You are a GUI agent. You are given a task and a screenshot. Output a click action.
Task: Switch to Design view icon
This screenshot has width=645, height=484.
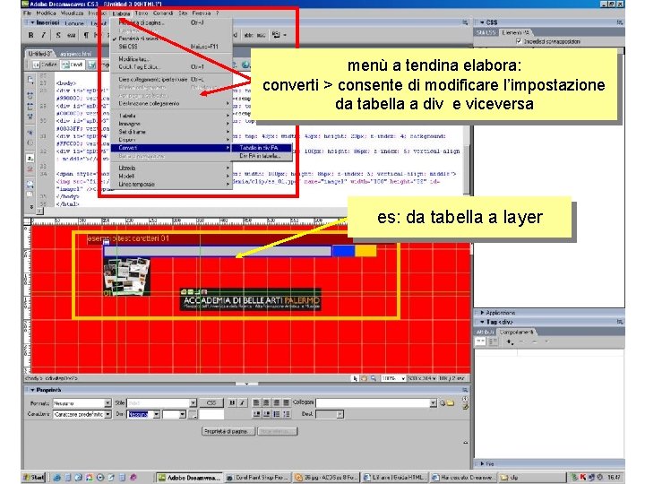(91, 65)
